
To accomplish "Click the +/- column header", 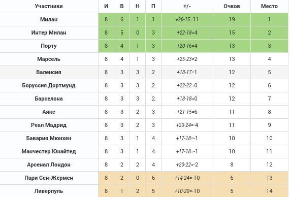I will point(187,6).
